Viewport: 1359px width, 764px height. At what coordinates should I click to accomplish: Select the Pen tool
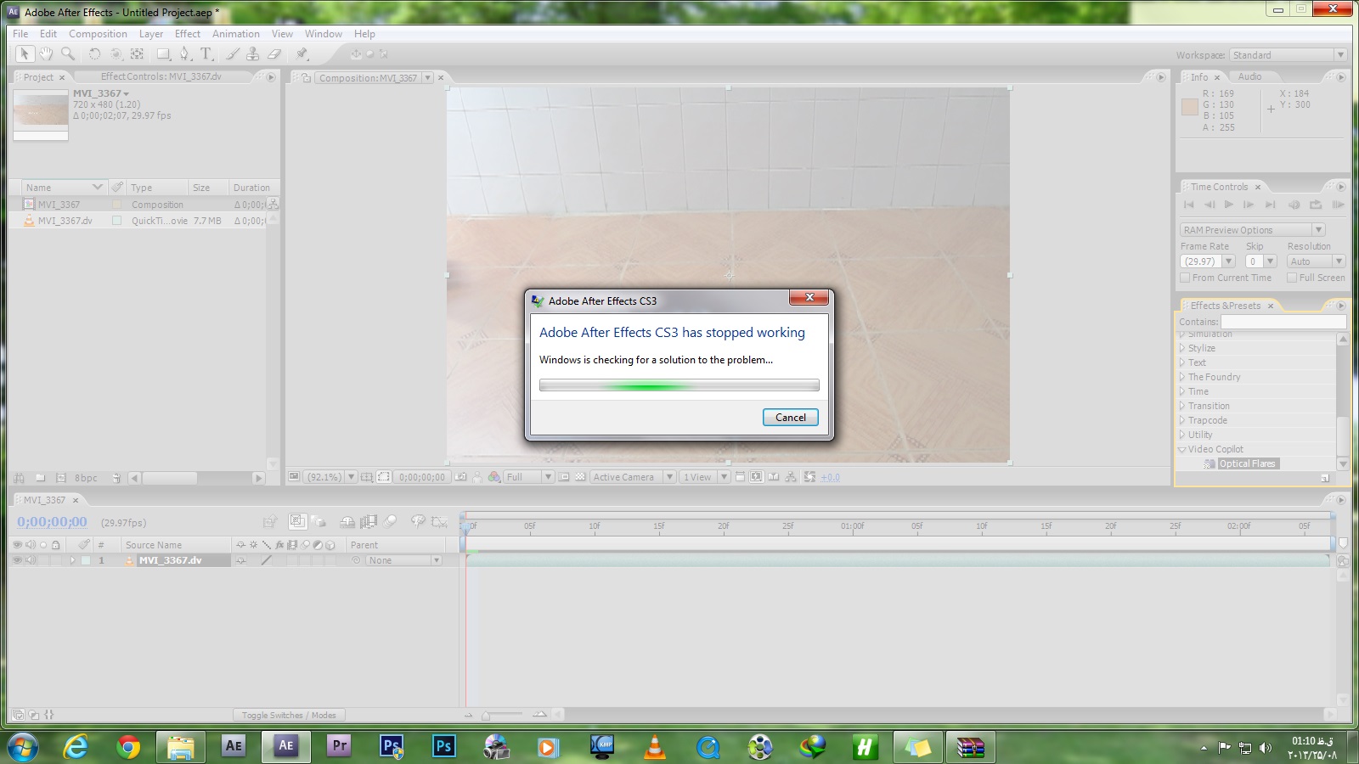point(184,53)
